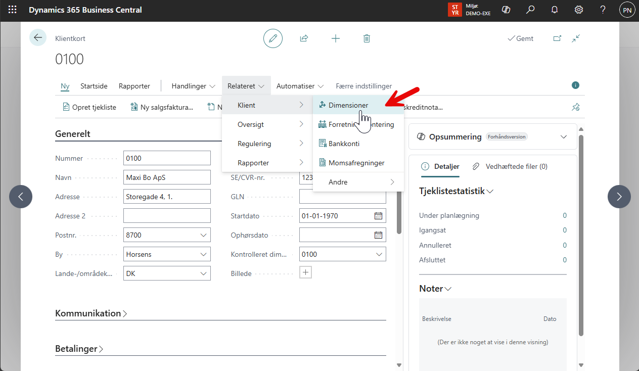Select Dimensioner from the submenu
Viewport: 639px width, 371px height.
click(348, 105)
